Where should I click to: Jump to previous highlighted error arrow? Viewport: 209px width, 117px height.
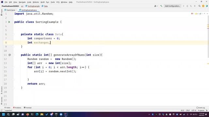click(204, 14)
